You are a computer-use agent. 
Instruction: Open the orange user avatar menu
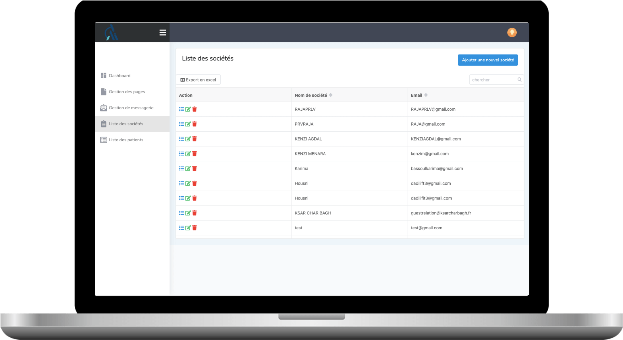coord(512,33)
